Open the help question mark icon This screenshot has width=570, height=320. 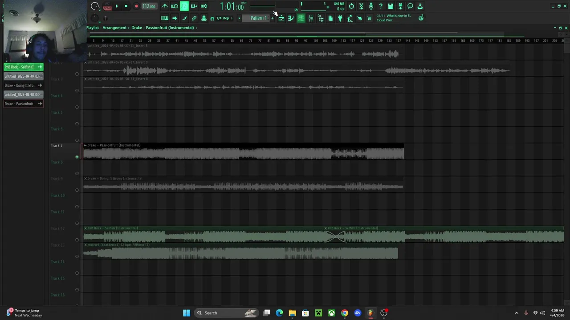[x=381, y=6]
